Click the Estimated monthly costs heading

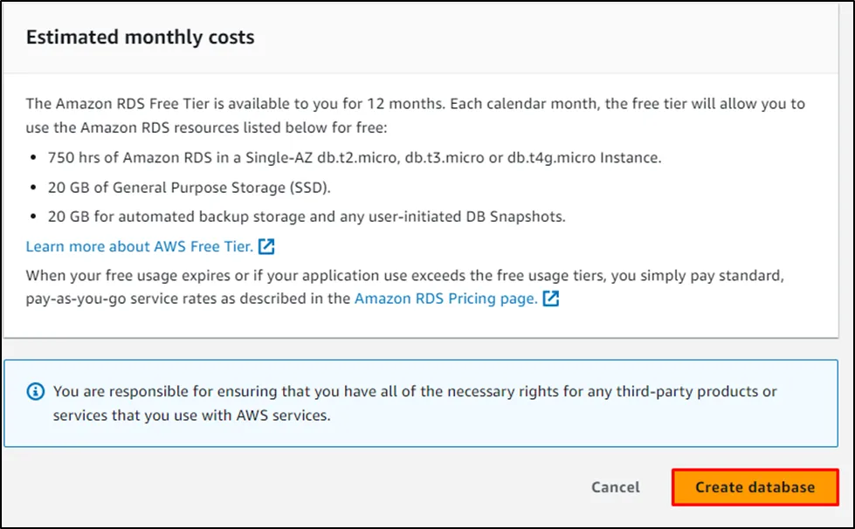click(140, 38)
